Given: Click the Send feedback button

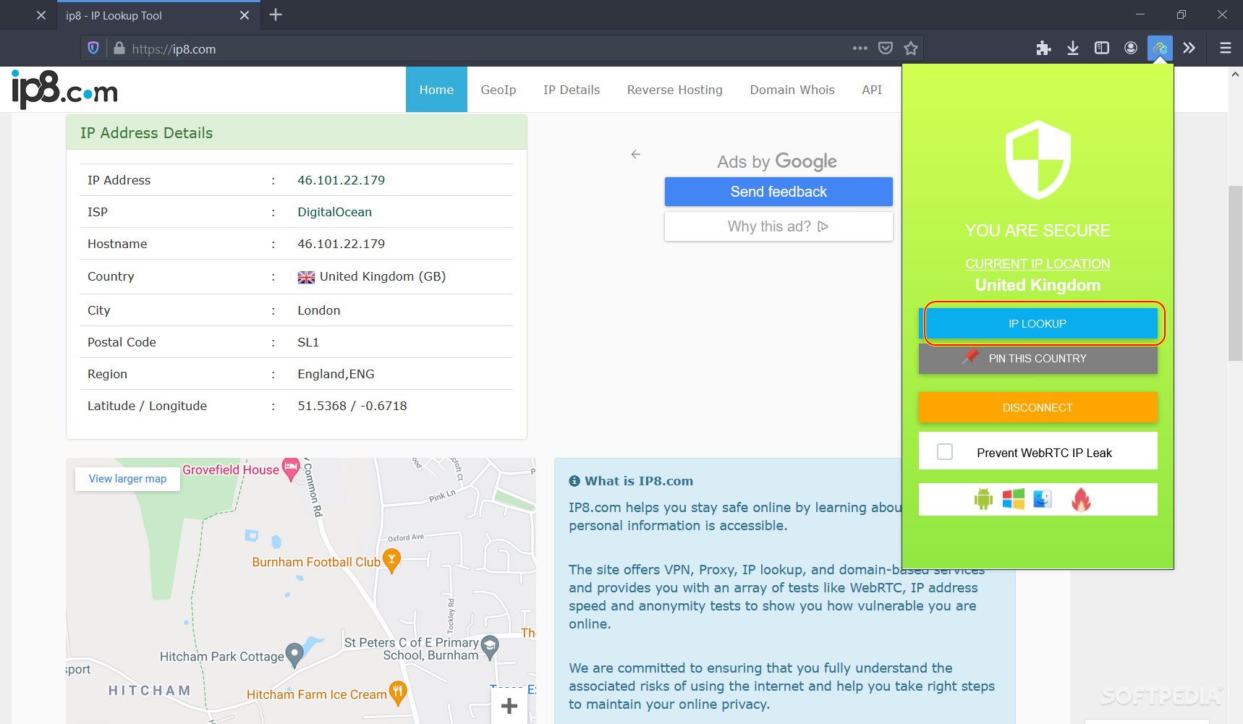Looking at the screenshot, I should (x=779, y=192).
